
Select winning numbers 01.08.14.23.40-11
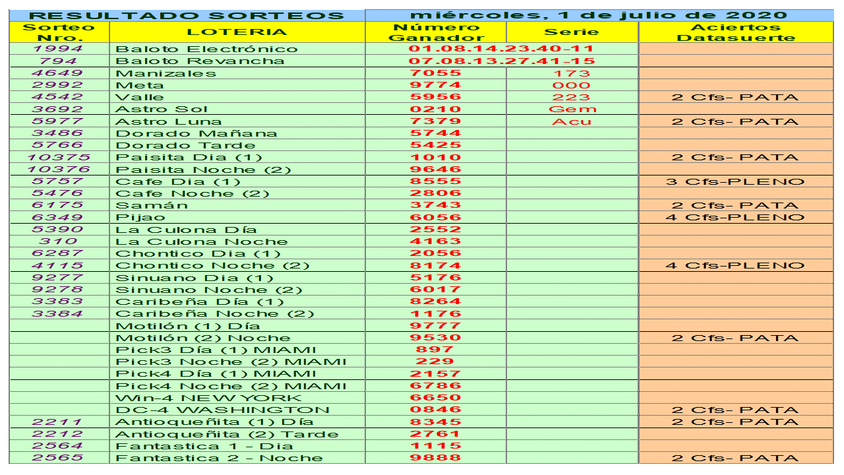pos(502,49)
